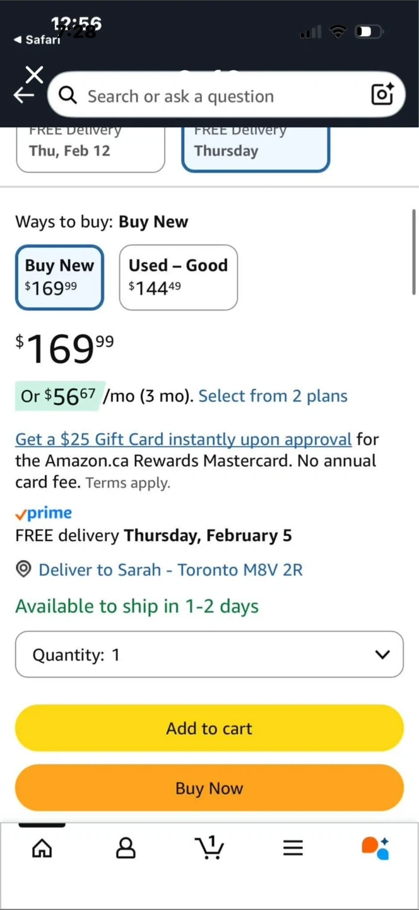
Task: Open the shopping cart icon
Action: pyautogui.click(x=209, y=847)
